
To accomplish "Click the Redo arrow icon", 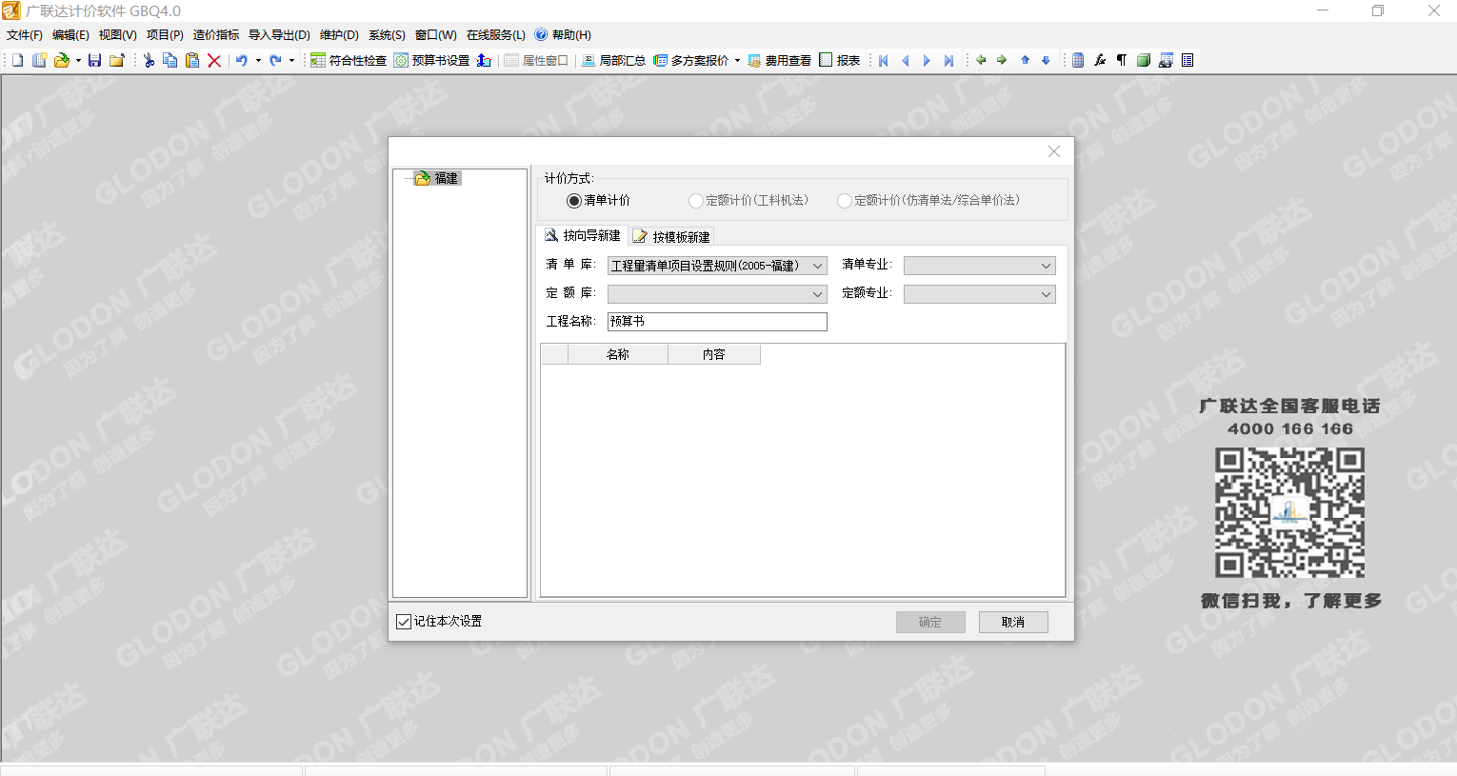I will 275,60.
